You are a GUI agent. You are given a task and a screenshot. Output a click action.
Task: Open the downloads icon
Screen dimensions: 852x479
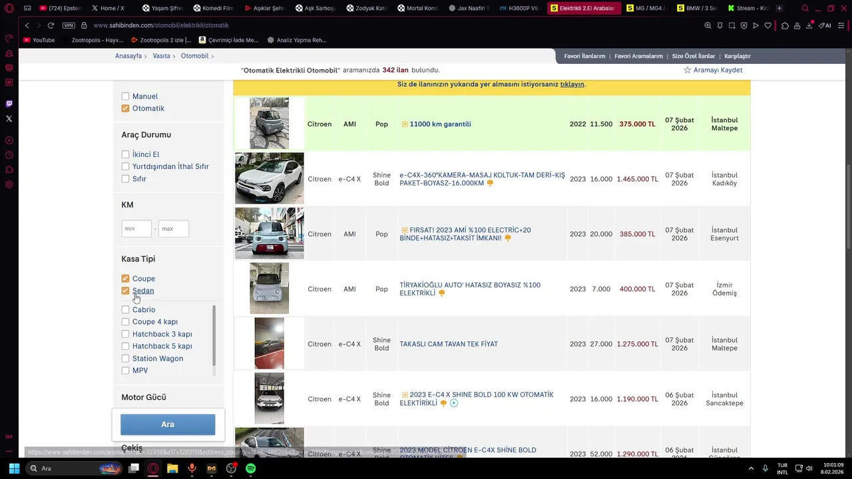(809, 25)
